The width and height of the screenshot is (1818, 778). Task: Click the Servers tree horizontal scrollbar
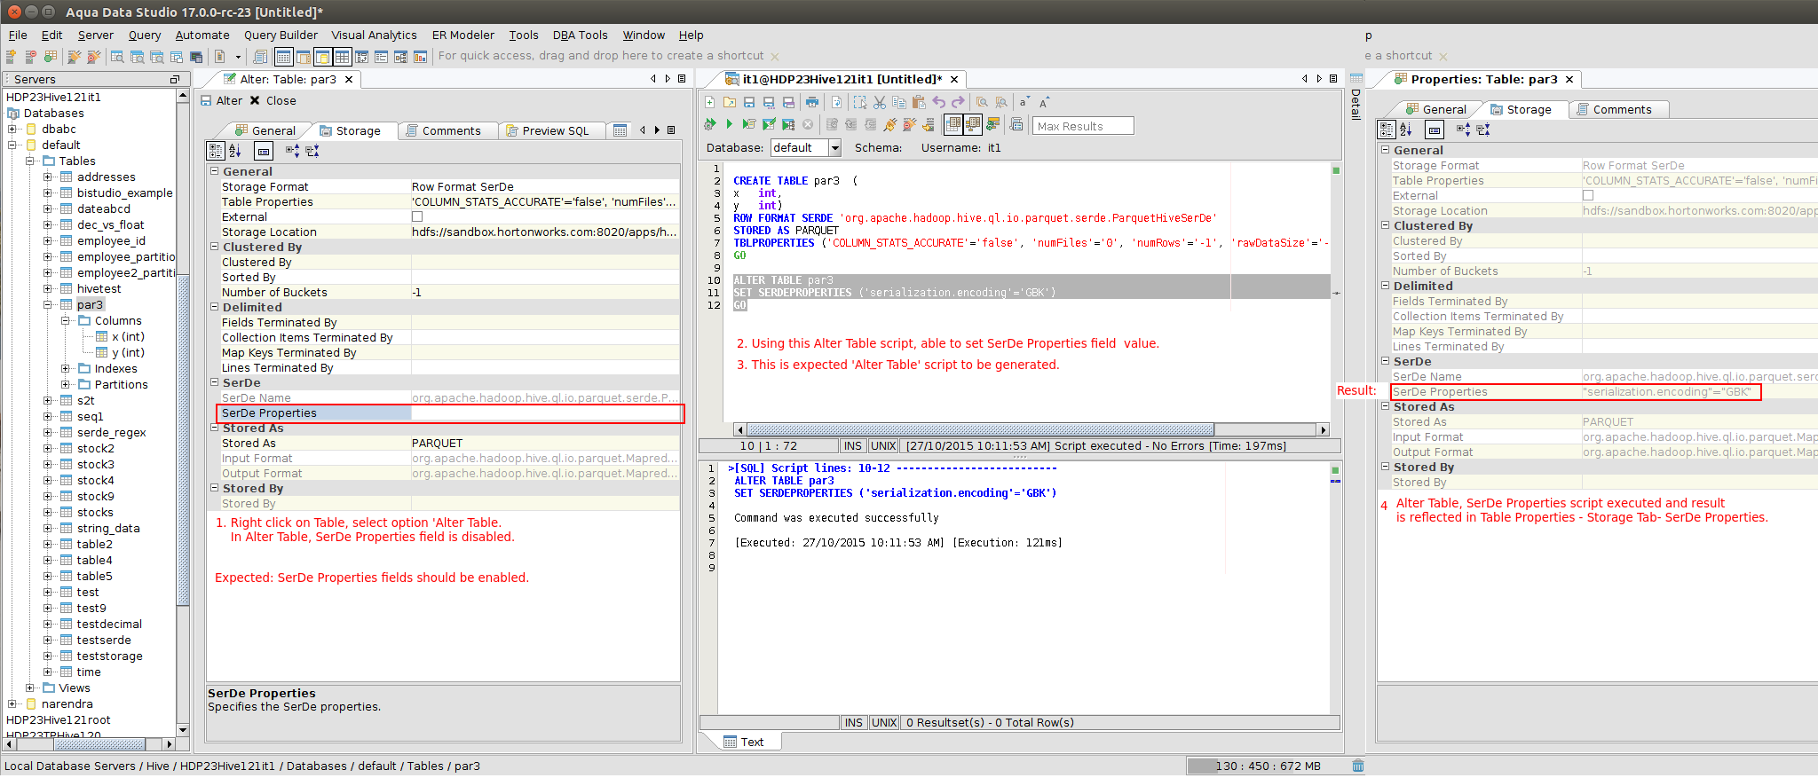pos(89,744)
